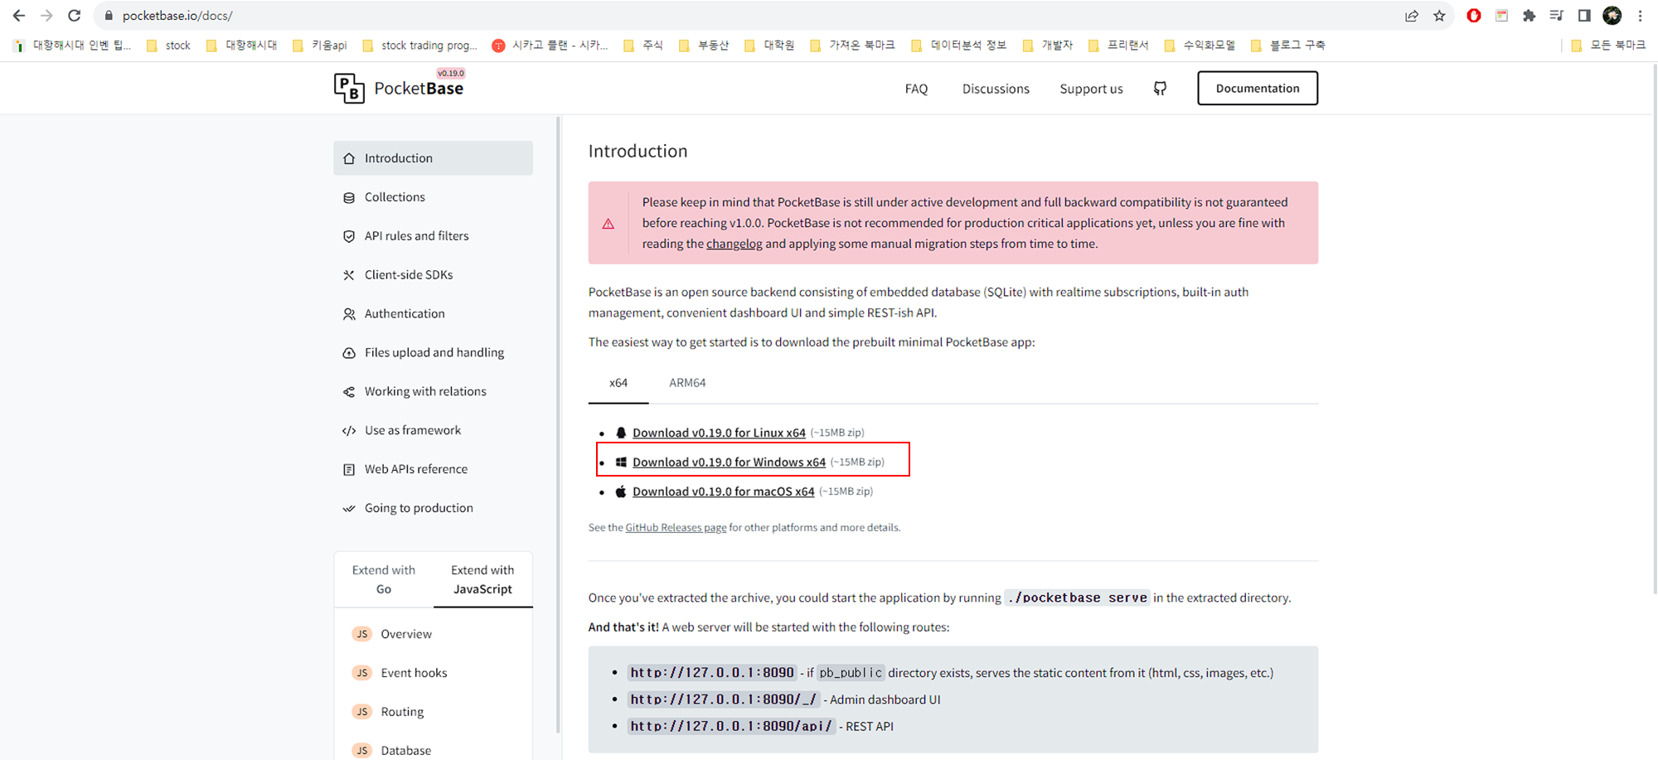1658x760 pixels.
Task: Open Client-side SDKs docs page
Action: tap(433, 274)
